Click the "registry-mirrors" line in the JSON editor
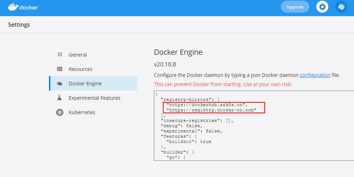Viewport: 354px width, 177px height. tap(190, 99)
